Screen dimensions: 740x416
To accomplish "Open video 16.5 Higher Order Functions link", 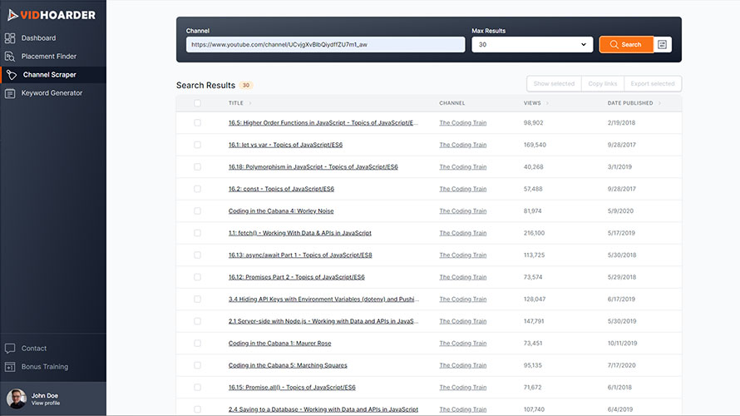I will 323,123.
